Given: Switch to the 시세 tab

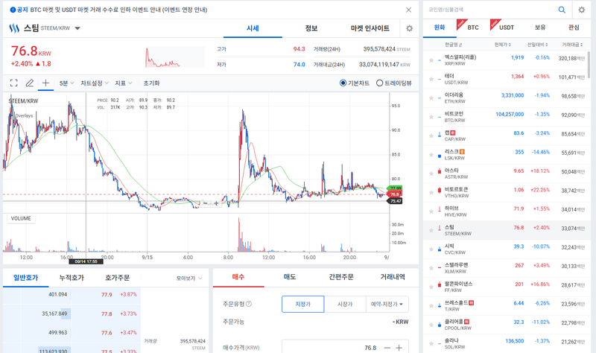Looking at the screenshot, I should [253, 28].
